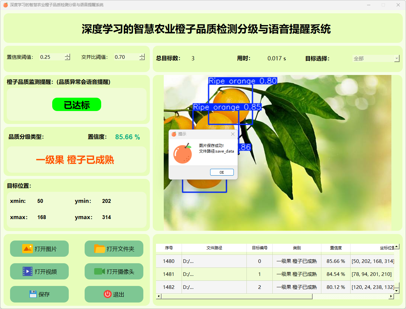
Task: Click the Ripe orange 0.80 detection label
Action: pos(243,81)
